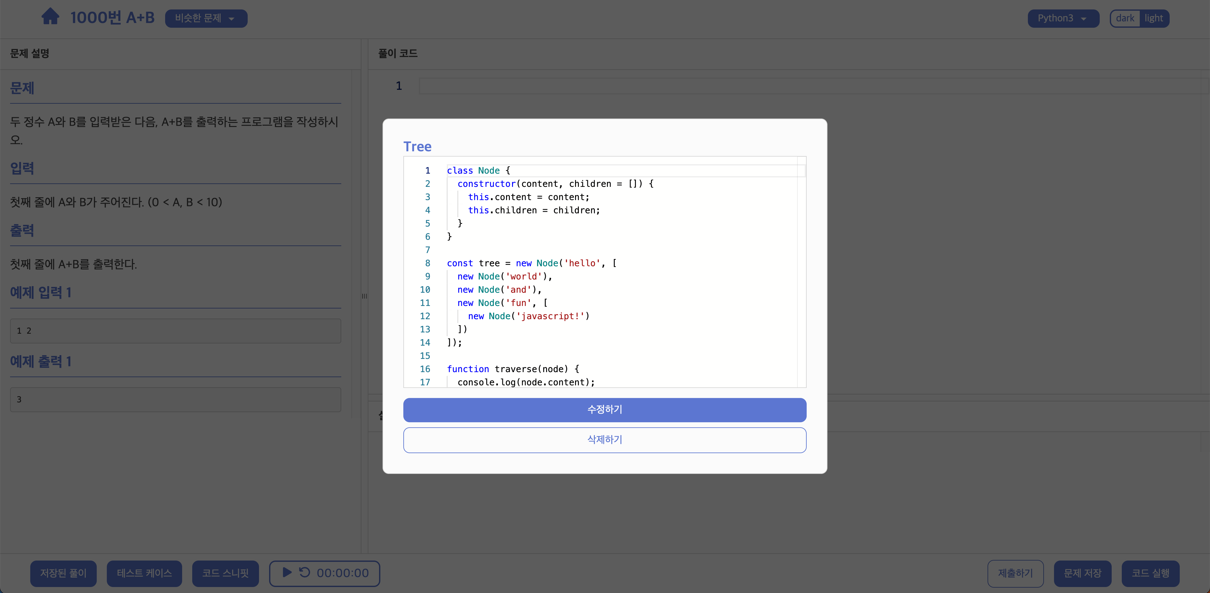Image resolution: width=1210 pixels, height=593 pixels.
Task: Reset the timer with the circular arrow
Action: 305,572
